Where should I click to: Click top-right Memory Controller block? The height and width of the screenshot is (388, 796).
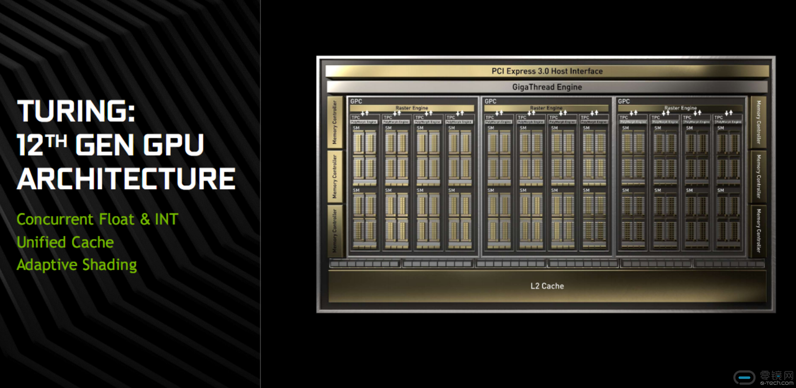(759, 122)
